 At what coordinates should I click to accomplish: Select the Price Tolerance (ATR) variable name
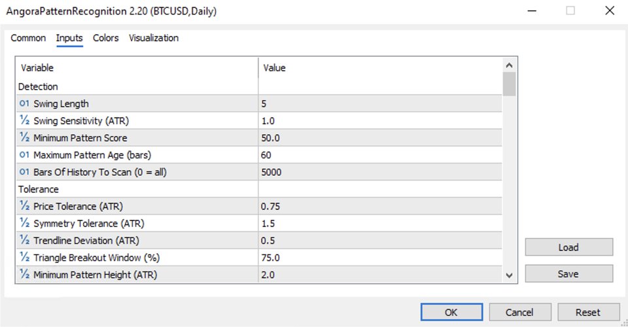point(78,206)
